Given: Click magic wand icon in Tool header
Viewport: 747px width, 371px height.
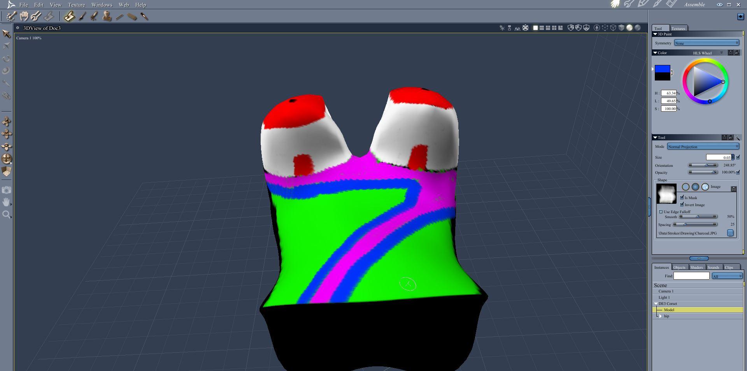Looking at the screenshot, I should pos(737,137).
